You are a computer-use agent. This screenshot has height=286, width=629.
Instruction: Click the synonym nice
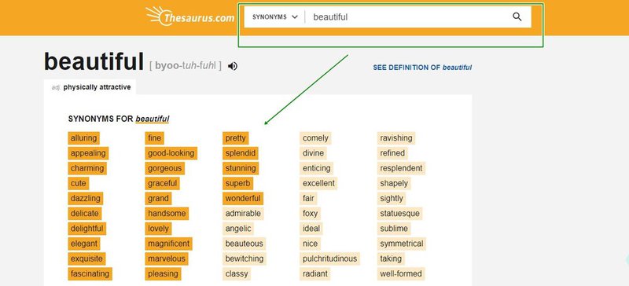[x=310, y=244]
